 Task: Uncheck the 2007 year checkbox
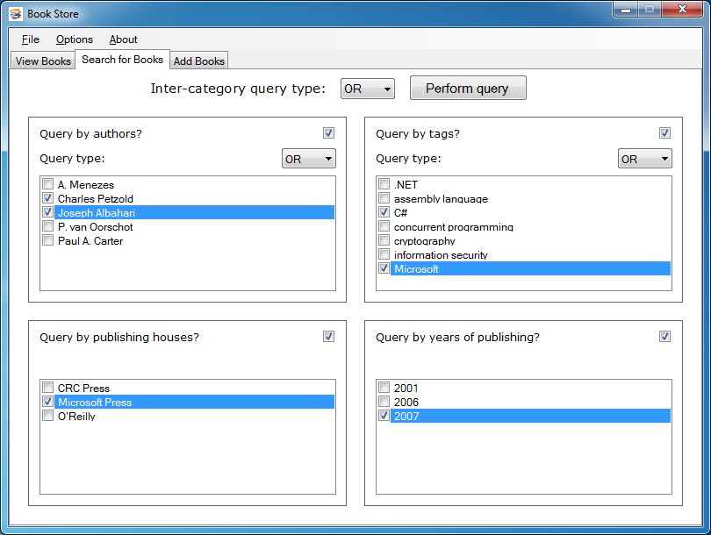point(384,416)
